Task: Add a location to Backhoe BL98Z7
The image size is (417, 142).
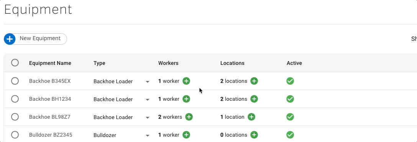Action: pyautogui.click(x=251, y=117)
